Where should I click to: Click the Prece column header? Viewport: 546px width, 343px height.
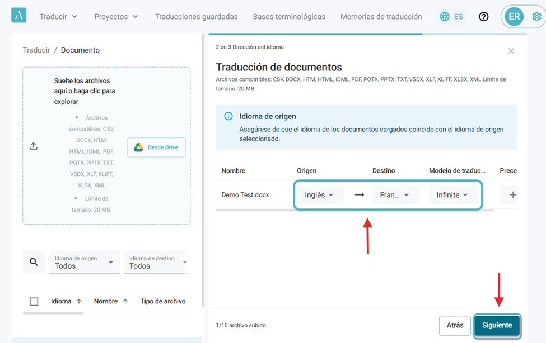(x=508, y=170)
